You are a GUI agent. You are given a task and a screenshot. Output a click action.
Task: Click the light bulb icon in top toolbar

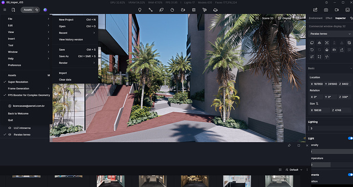tap(140, 10)
